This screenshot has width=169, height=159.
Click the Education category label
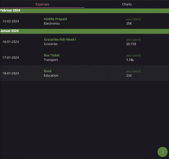(x=51, y=76)
